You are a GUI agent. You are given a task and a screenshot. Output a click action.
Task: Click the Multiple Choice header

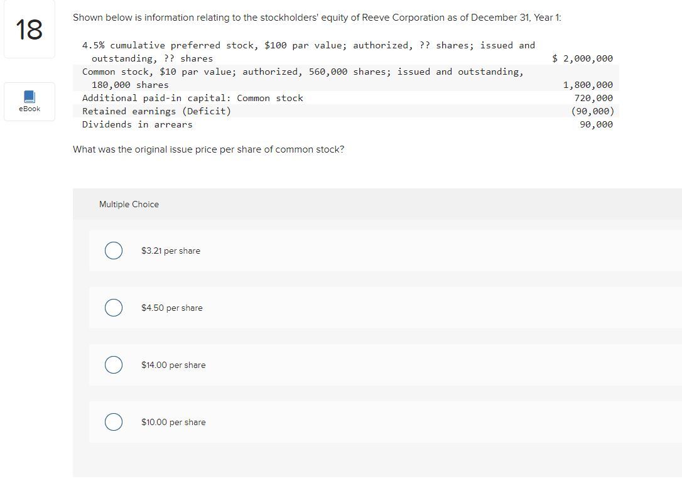(x=129, y=204)
